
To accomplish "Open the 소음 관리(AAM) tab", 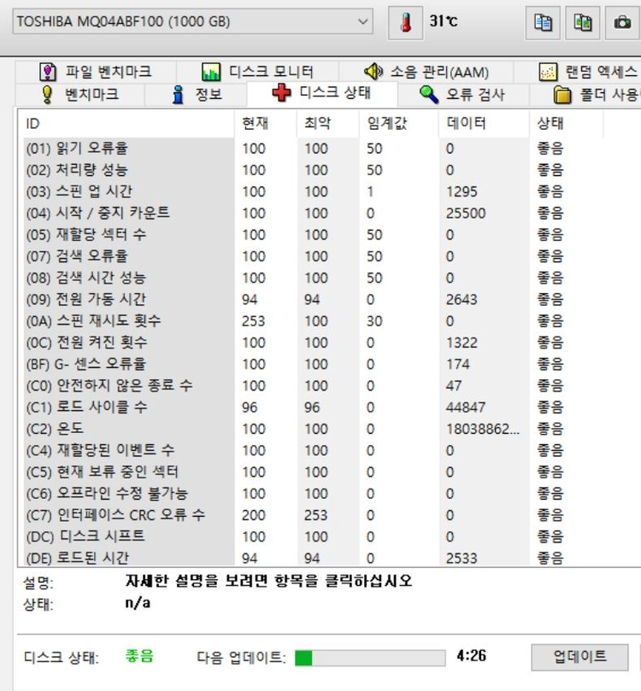I will point(426,72).
